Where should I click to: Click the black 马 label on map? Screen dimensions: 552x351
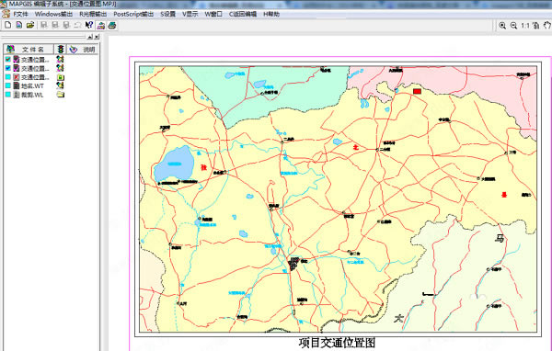coord(500,239)
